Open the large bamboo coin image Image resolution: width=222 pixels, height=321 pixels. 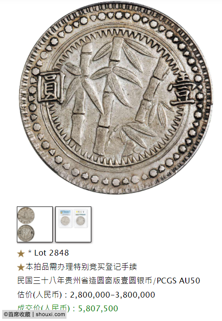point(116,97)
